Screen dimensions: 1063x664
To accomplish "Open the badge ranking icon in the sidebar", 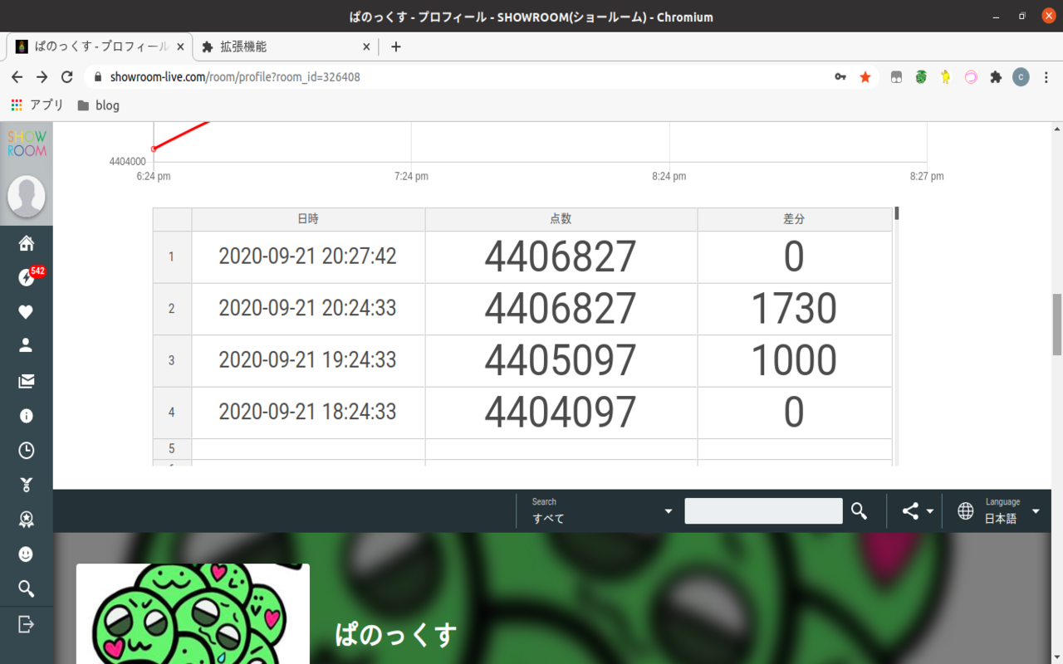I will click(27, 520).
